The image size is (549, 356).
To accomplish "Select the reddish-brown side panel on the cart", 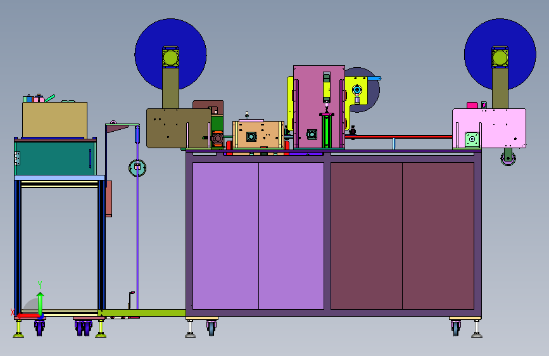I will (x=109, y=199).
